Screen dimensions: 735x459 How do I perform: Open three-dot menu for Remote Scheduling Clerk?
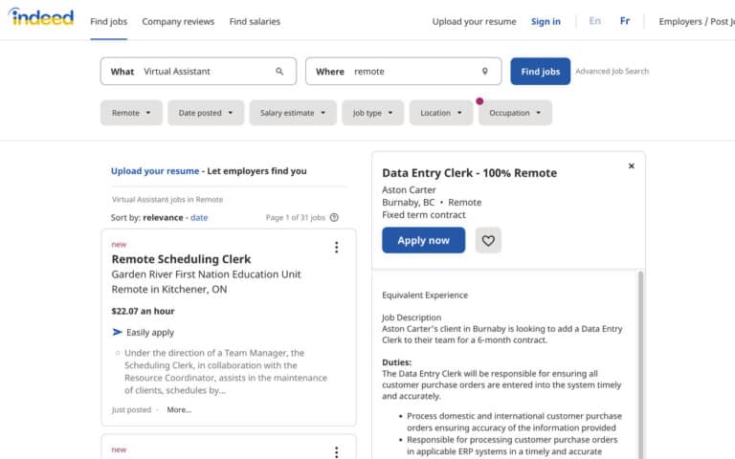[336, 248]
